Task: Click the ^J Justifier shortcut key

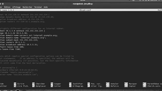Action: (70, 84)
